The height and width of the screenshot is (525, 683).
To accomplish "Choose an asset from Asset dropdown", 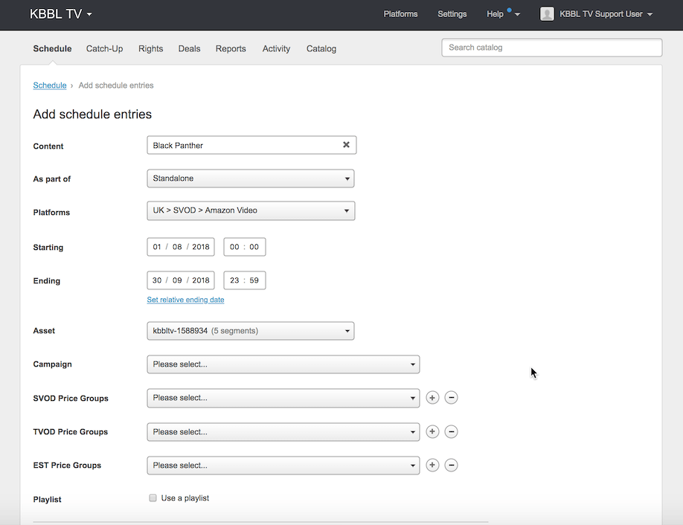I will [251, 331].
